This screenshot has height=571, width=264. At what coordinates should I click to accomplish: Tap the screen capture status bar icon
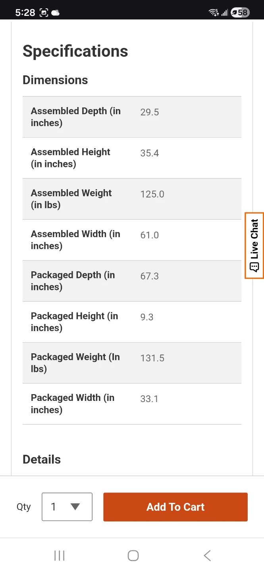click(x=44, y=13)
